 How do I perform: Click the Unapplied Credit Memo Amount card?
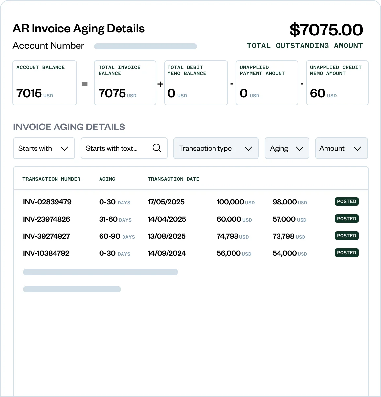[x=337, y=83]
